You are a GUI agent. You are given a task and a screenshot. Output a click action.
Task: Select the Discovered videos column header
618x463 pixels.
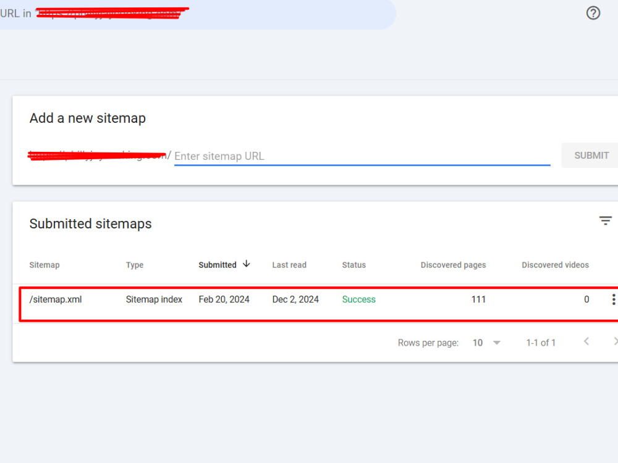tap(556, 265)
